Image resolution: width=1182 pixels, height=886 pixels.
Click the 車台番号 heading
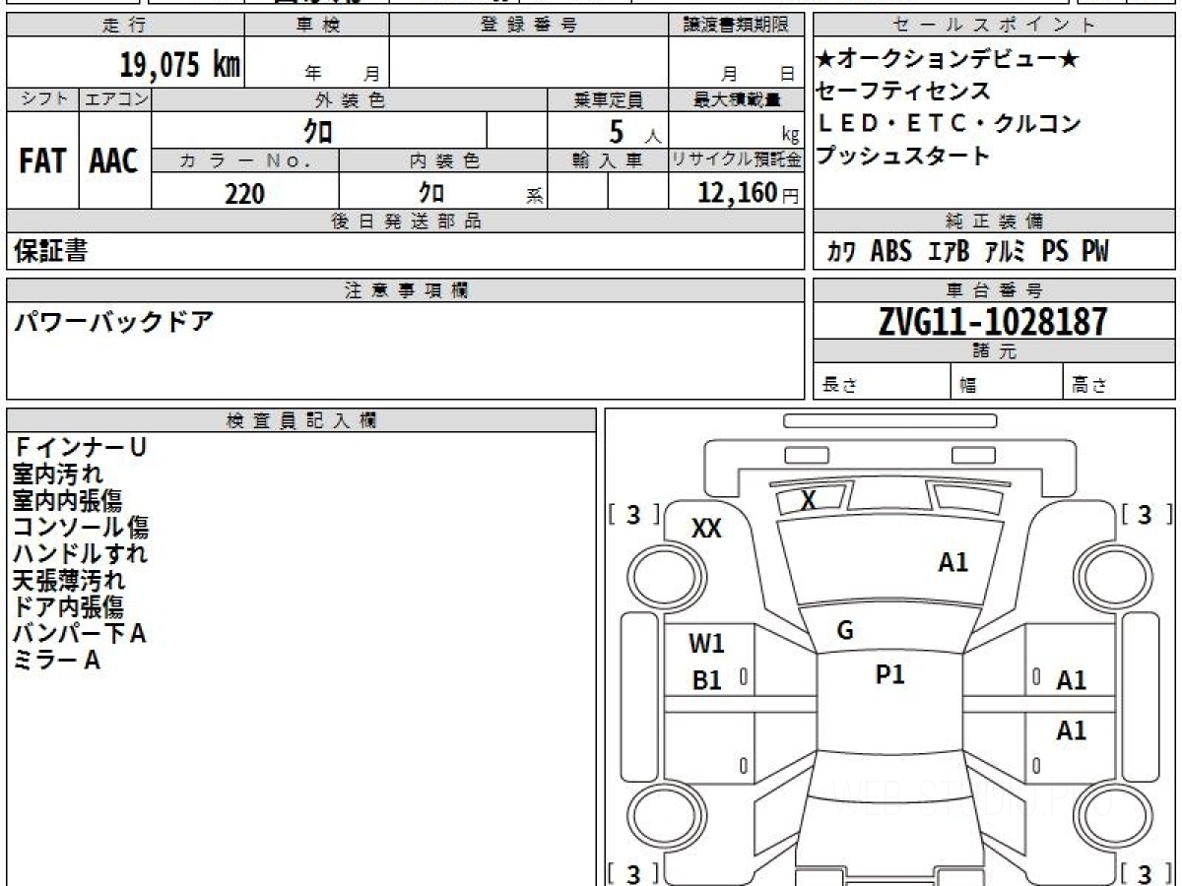pyautogui.click(x=994, y=290)
